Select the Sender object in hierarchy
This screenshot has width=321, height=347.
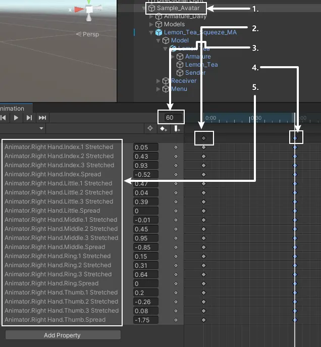pos(195,73)
